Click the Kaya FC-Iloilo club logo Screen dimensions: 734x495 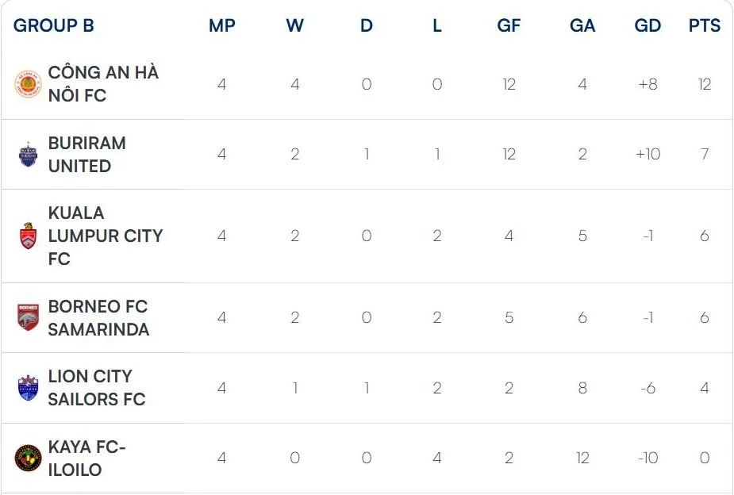click(28, 458)
